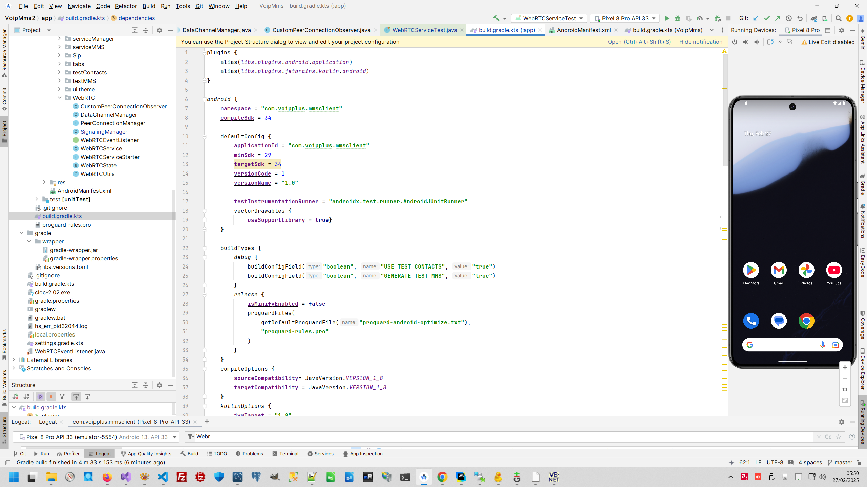Screen dimensions: 867x487
Task: Run the app with the green play button
Action: pos(667,18)
